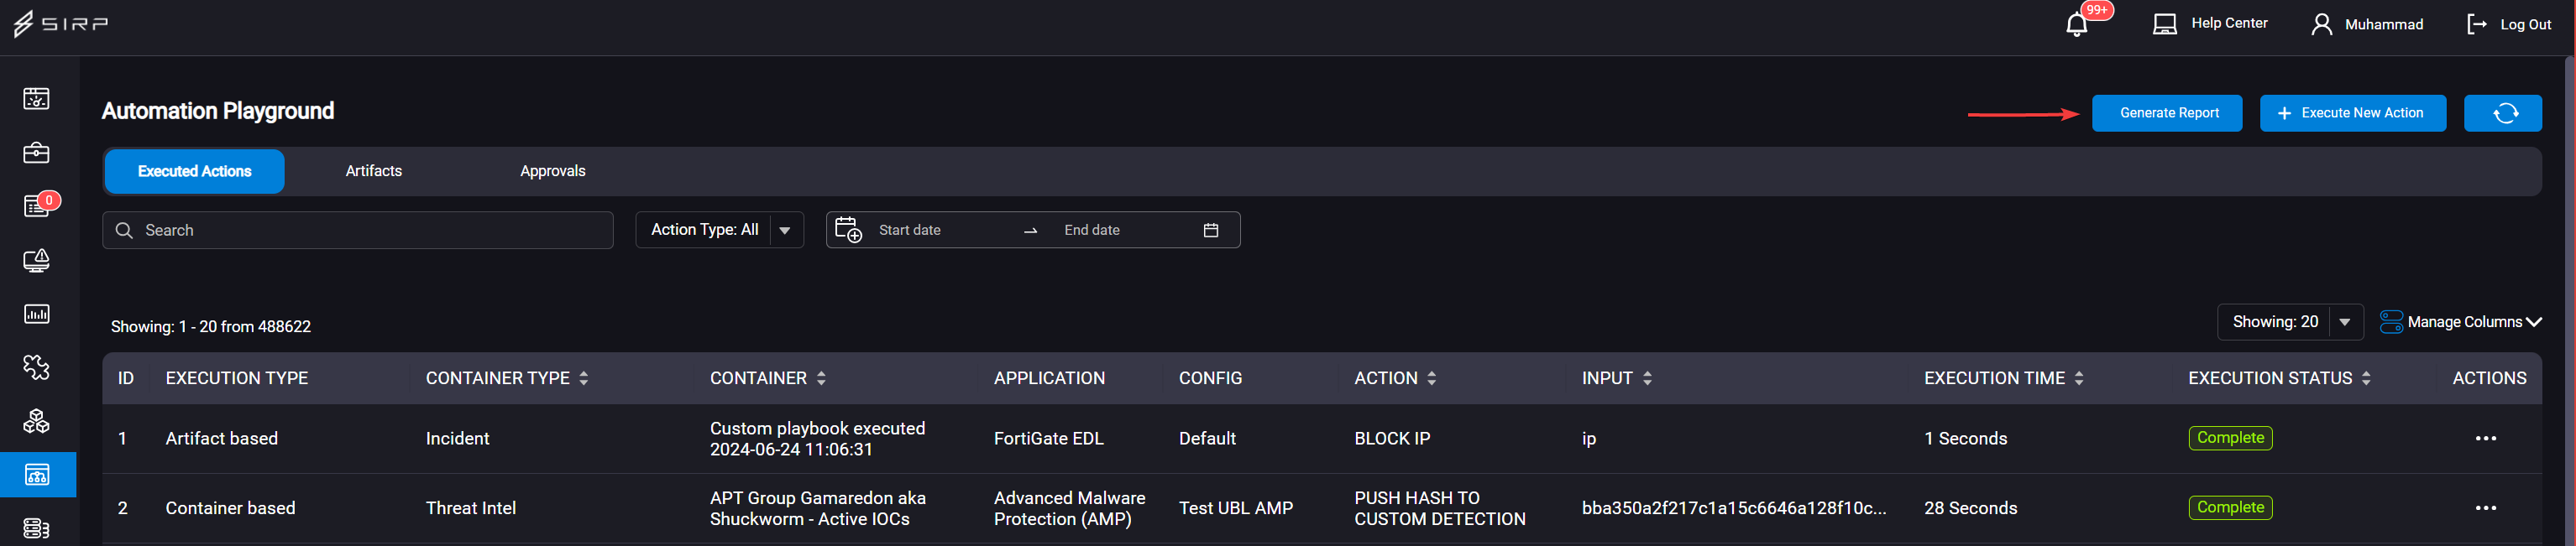Click into the Search field
This screenshot has width=2576, height=546.
tap(357, 230)
